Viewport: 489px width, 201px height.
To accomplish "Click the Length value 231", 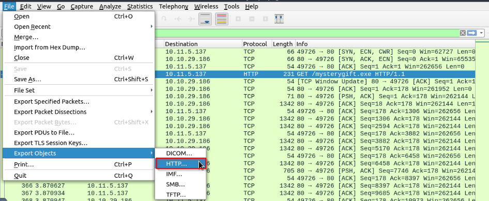I will click(x=289, y=74).
